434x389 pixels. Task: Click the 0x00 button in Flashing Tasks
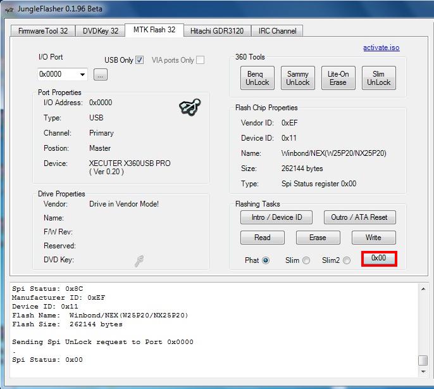379,258
